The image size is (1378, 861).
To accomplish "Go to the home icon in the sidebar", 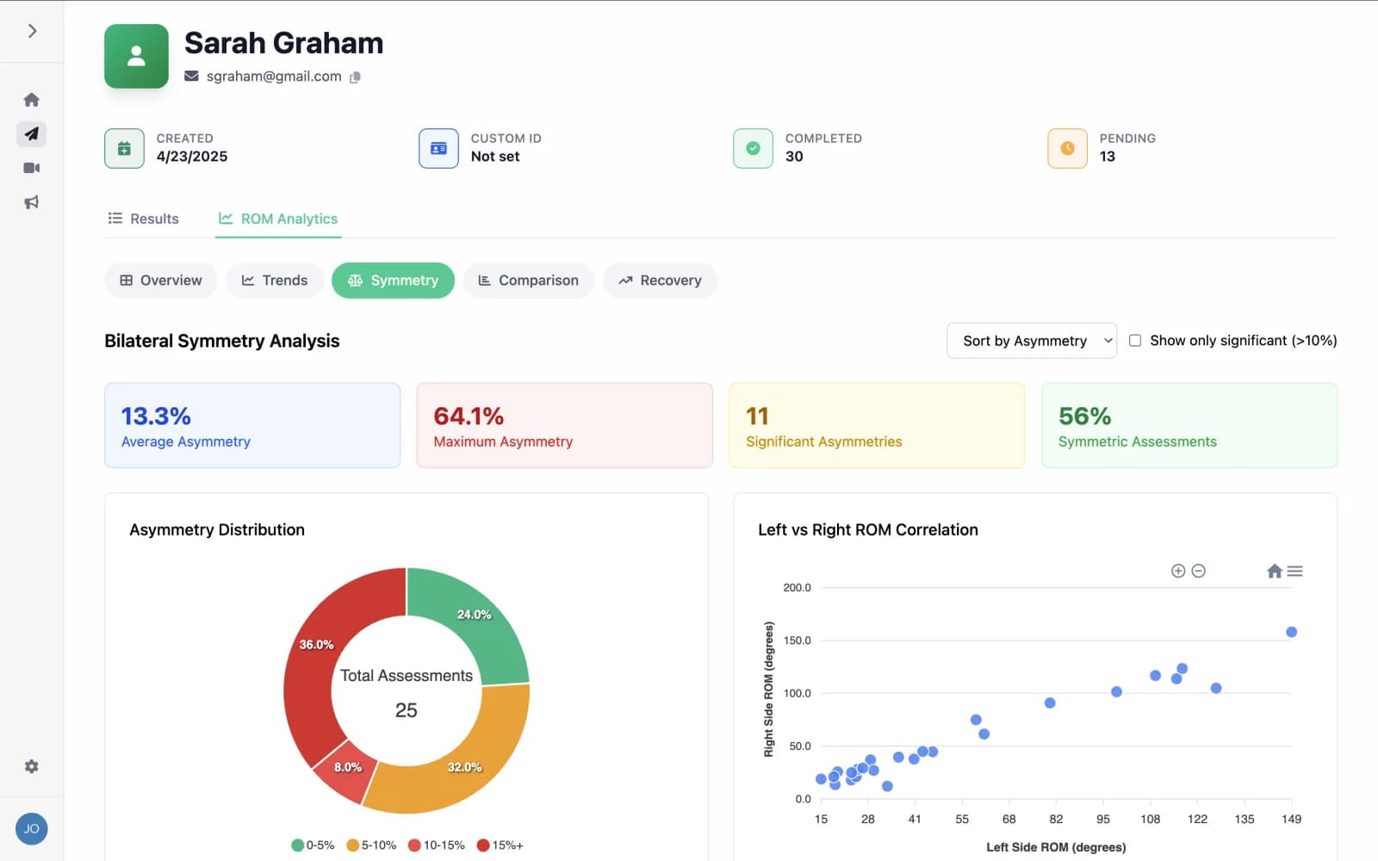I will 31,99.
